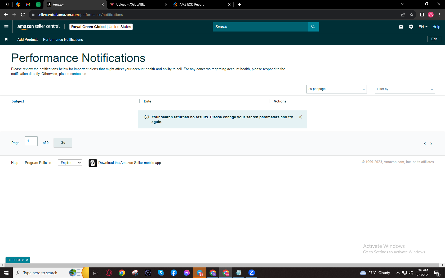Close the FEEDBACK tab
The image size is (445, 278).
27,260
